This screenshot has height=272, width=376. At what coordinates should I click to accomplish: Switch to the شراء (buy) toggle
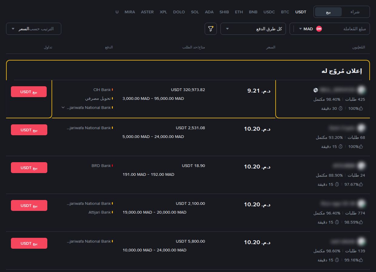355,12
